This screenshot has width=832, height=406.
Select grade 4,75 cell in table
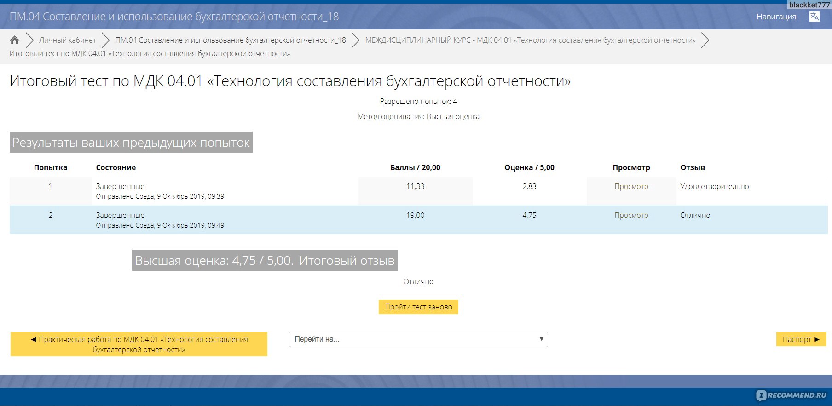[529, 215]
